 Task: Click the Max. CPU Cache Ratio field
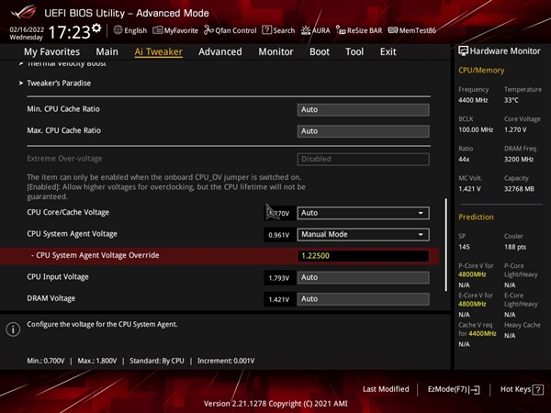(363, 131)
